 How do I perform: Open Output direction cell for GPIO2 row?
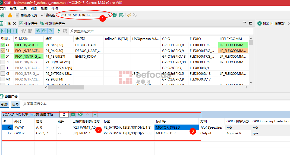(x=212, y=133)
